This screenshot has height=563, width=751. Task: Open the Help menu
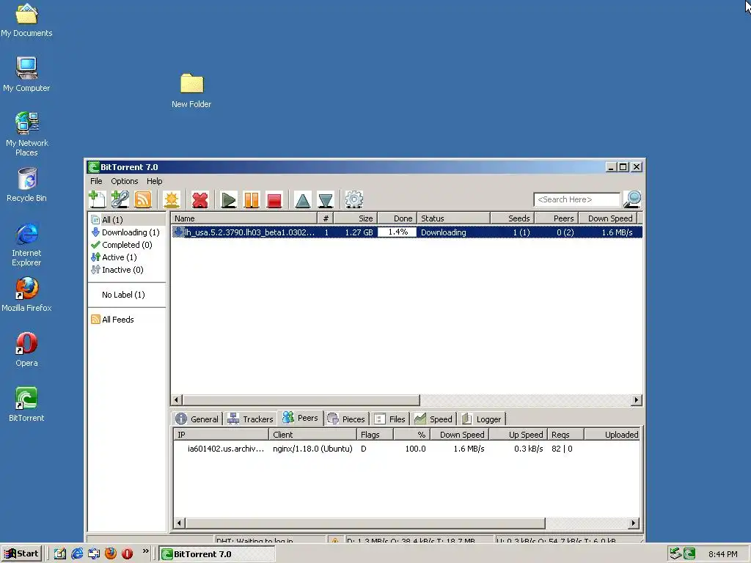(154, 181)
